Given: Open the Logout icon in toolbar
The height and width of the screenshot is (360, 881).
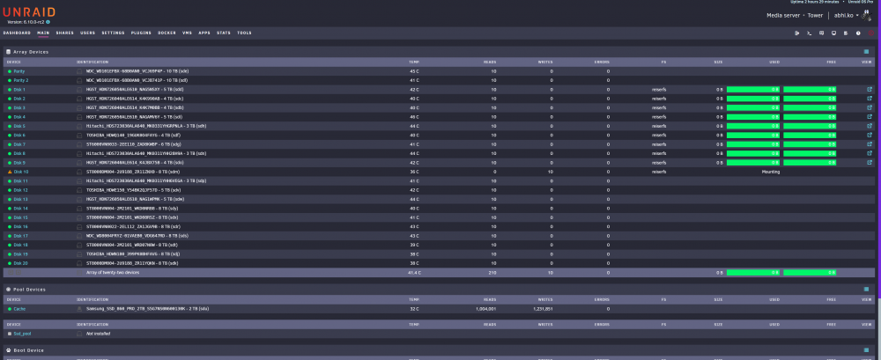Looking at the screenshot, I should click(796, 33).
